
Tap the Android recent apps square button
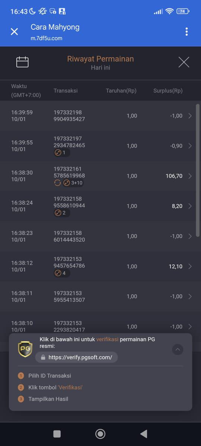(x=57, y=434)
